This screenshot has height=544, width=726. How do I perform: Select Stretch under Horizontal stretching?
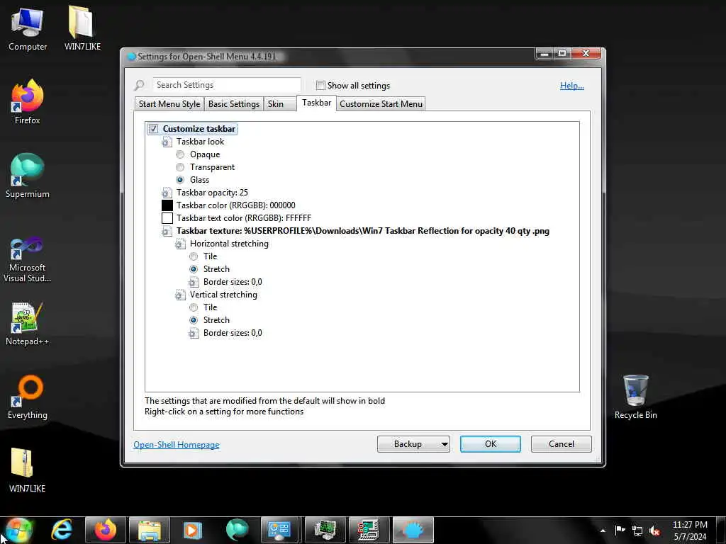[x=194, y=269]
